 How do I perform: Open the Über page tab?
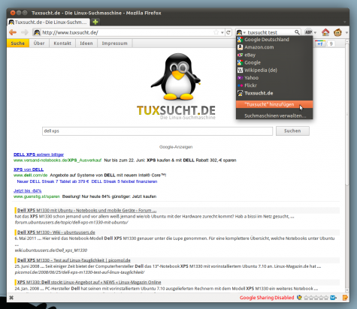tap(39, 43)
